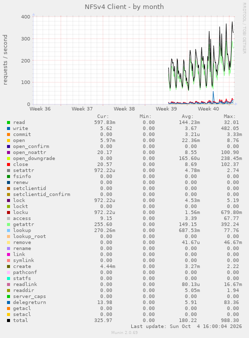Select the light blue lookup swatch
The height and width of the screenshot is (338, 249).
(x=9, y=230)
